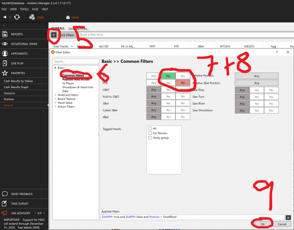Check the For Review tagged hands checkbox

click(x=150, y=133)
